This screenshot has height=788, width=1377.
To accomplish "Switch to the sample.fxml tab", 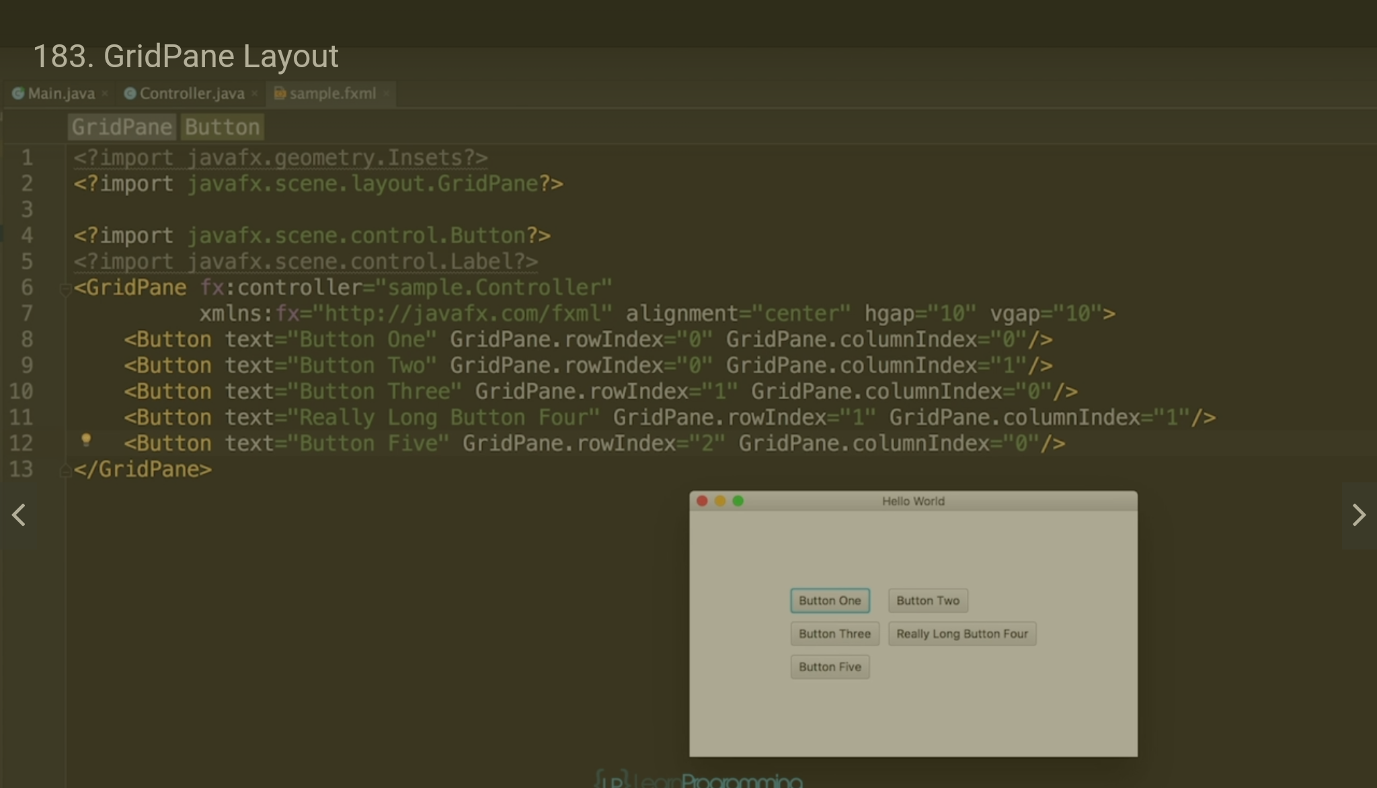I will click(333, 93).
